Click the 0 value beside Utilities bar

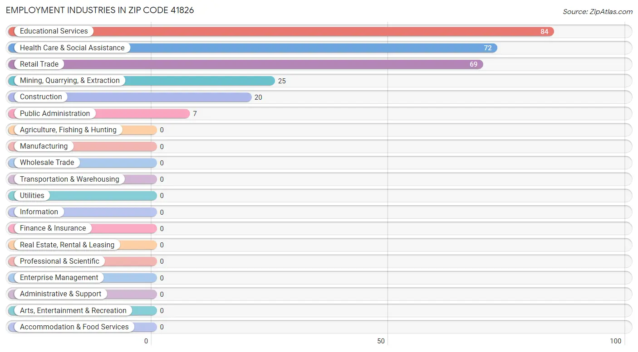[162, 196]
